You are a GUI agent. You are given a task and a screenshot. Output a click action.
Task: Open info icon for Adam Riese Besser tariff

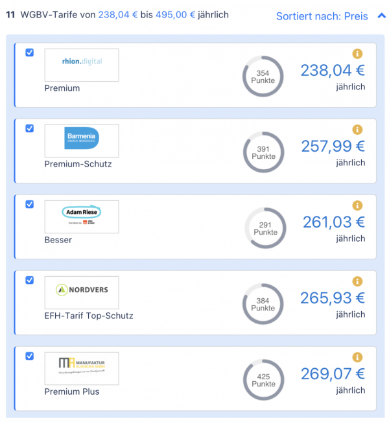coord(357,205)
